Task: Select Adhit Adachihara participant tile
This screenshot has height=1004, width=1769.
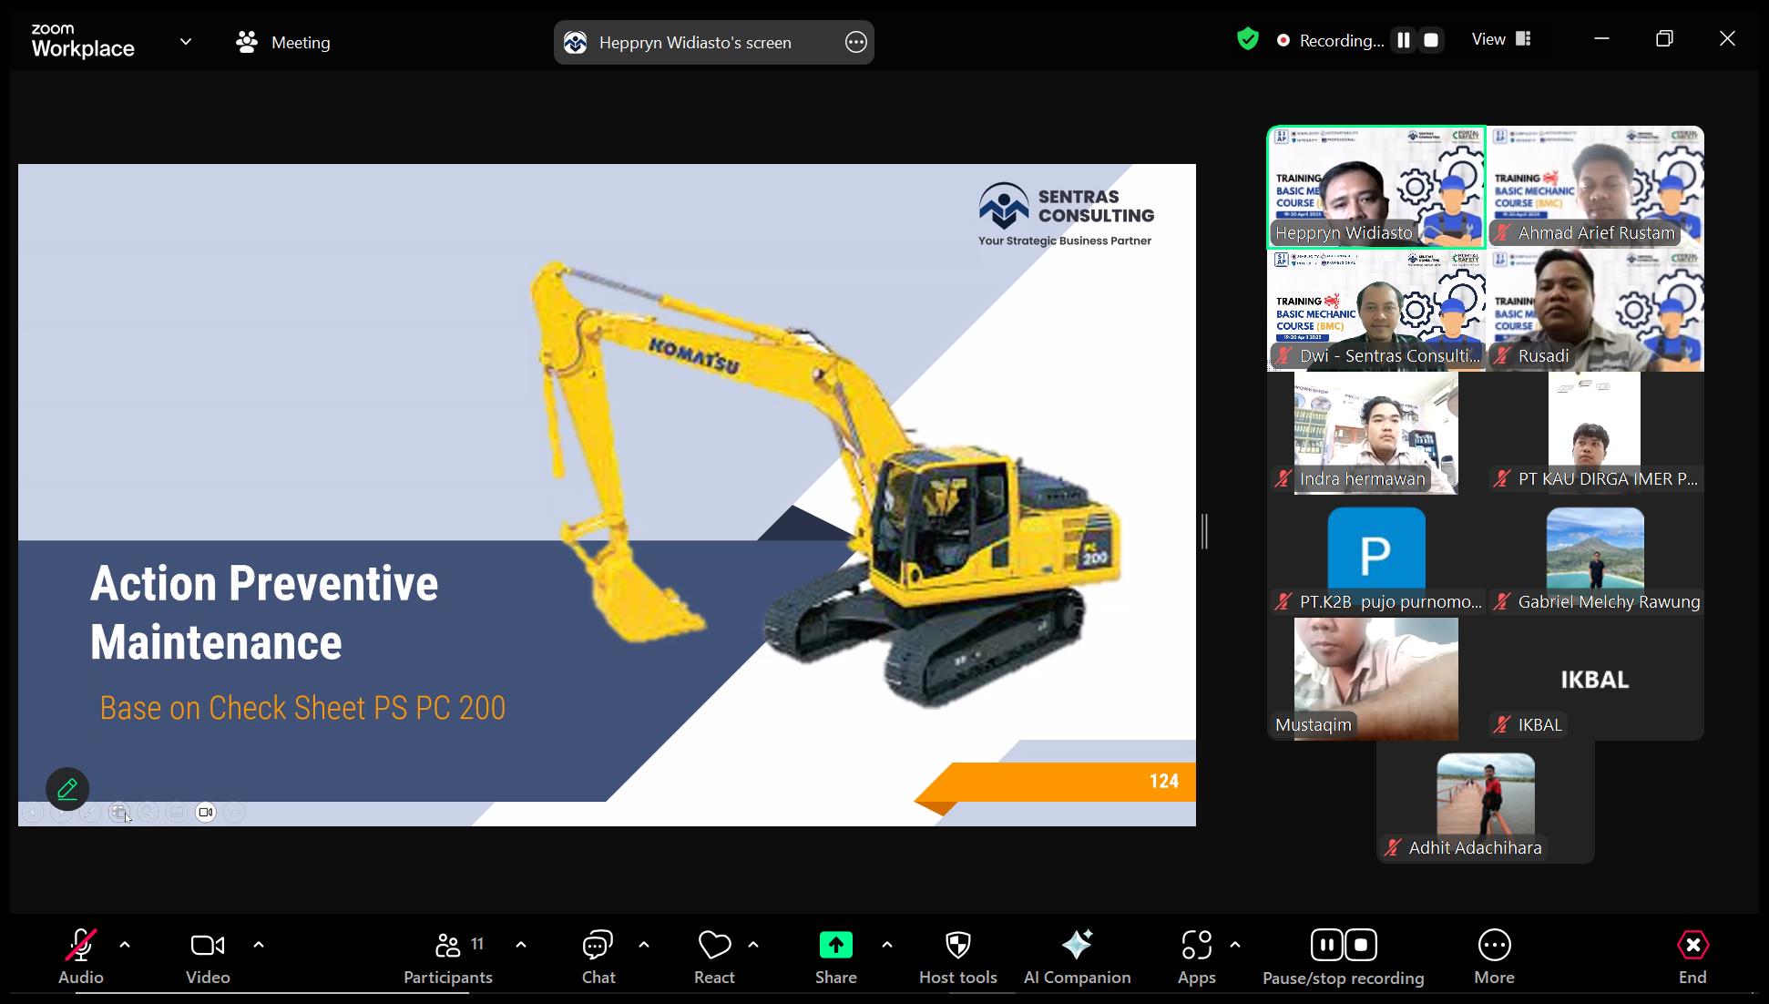Action: [x=1486, y=802]
